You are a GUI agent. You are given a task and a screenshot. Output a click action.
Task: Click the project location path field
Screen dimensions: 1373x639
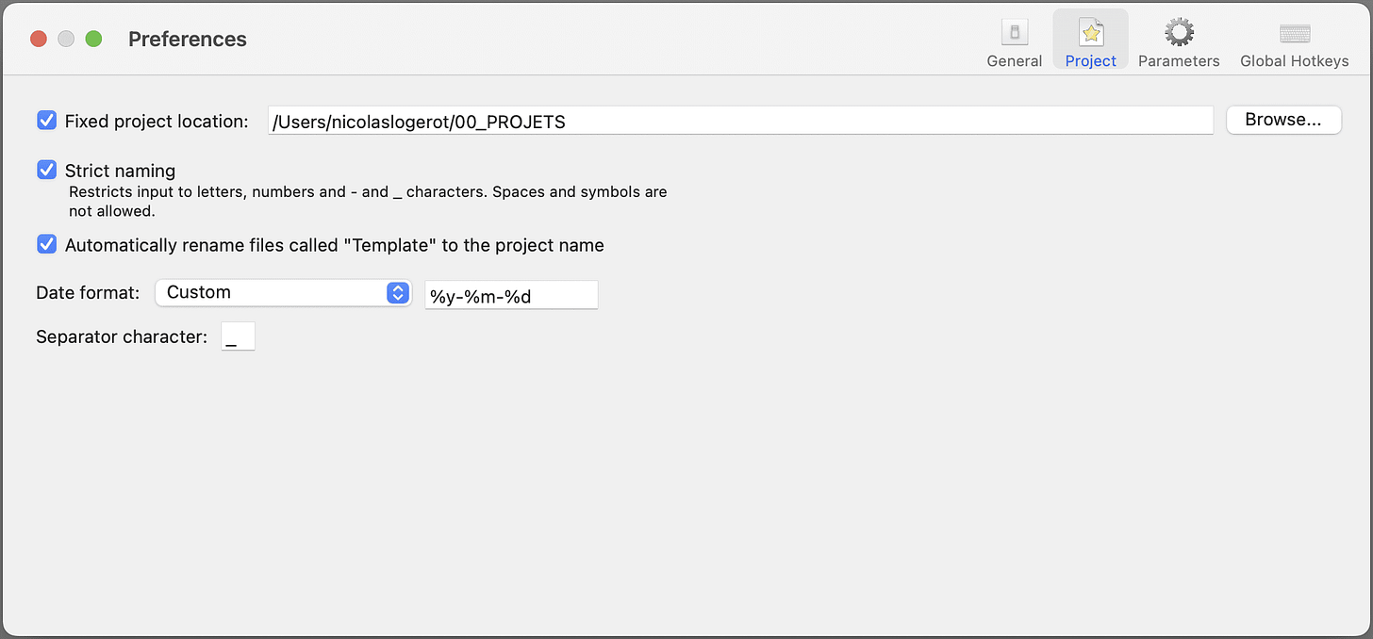[x=739, y=120]
